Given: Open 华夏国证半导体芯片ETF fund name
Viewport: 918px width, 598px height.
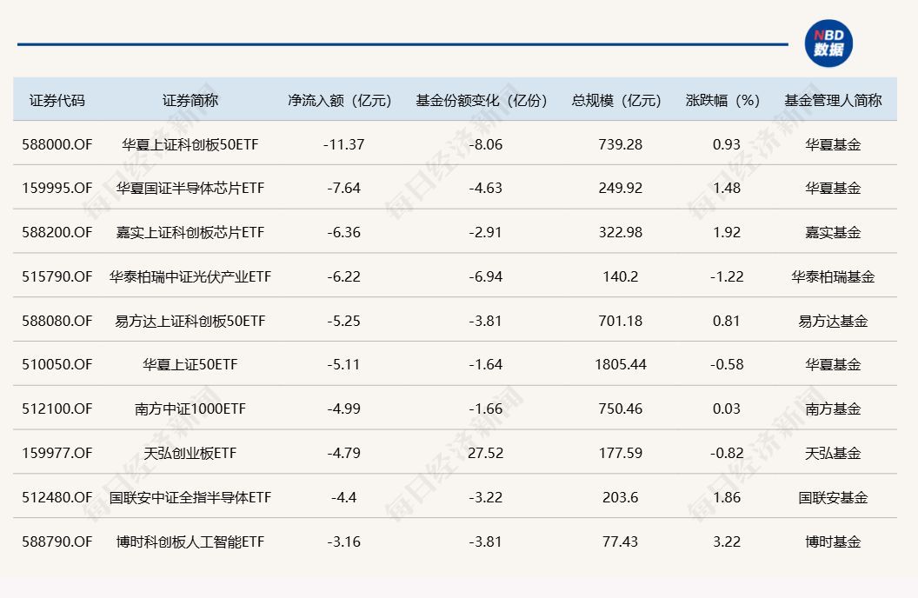Looking at the screenshot, I should tap(190, 189).
